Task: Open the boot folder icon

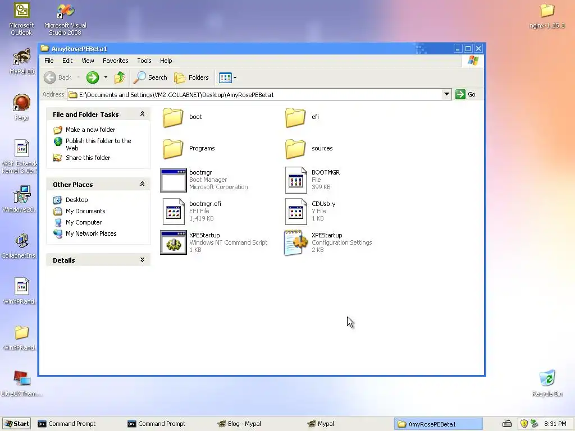Action: [173, 117]
